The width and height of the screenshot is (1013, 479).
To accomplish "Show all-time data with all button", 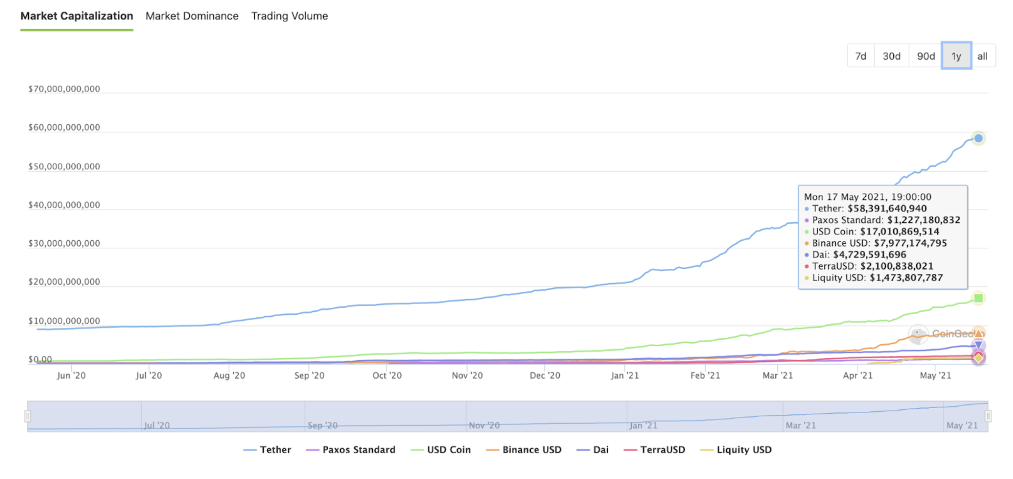I will click(x=982, y=56).
